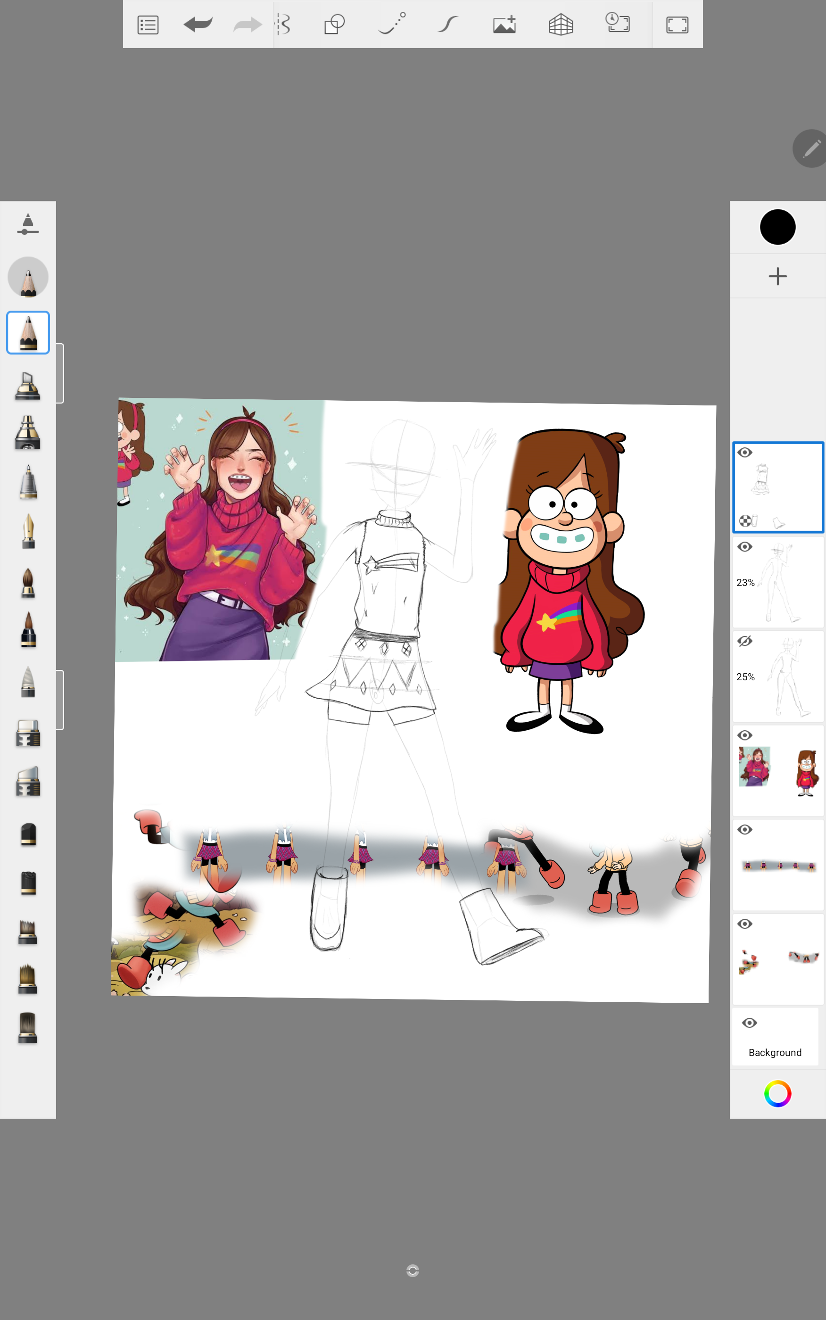This screenshot has width=826, height=1320.
Task: Open brush properties slider icon
Action: pos(28,224)
